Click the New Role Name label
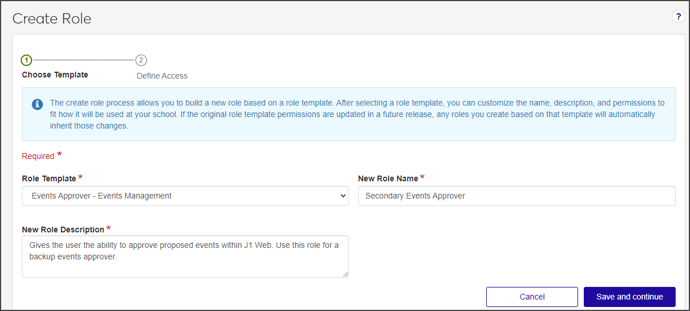 (388, 178)
